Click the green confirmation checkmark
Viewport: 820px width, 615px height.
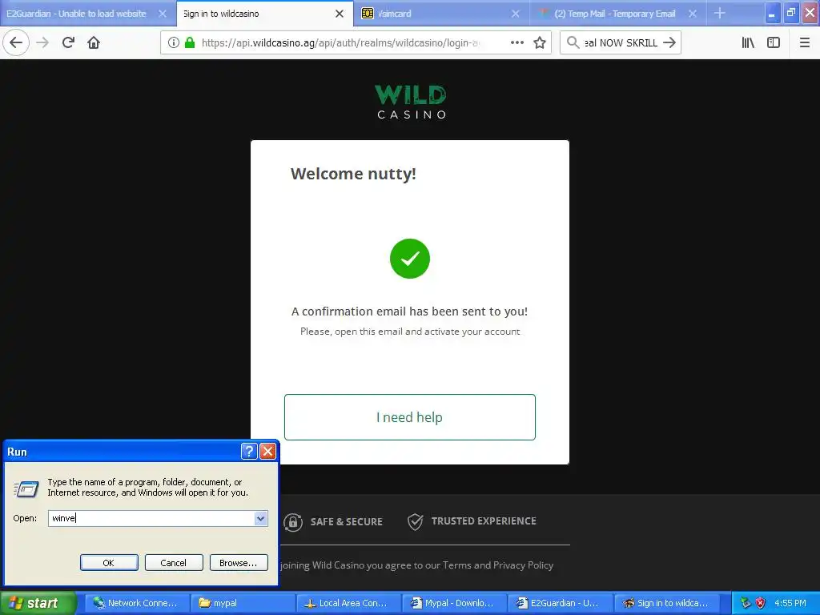410,259
